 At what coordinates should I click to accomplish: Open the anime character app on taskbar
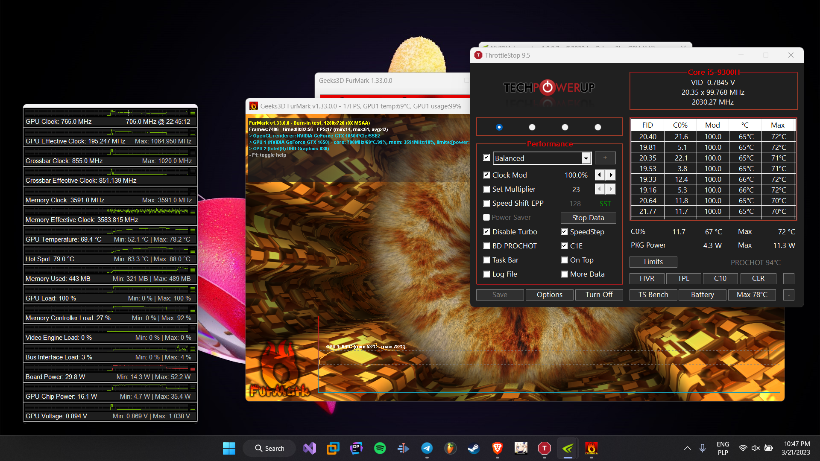point(521,448)
